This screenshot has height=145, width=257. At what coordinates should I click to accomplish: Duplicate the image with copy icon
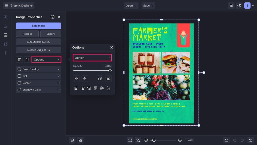27,59
